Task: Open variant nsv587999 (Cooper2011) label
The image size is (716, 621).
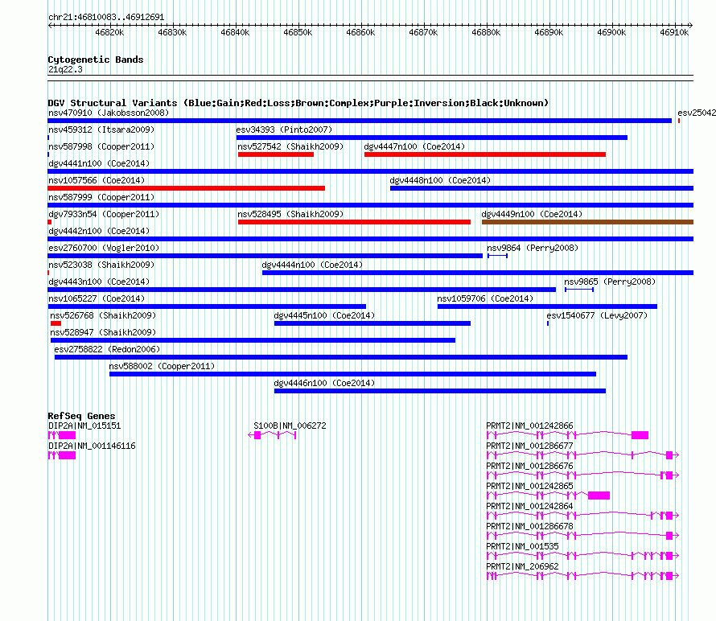Action: coord(101,197)
